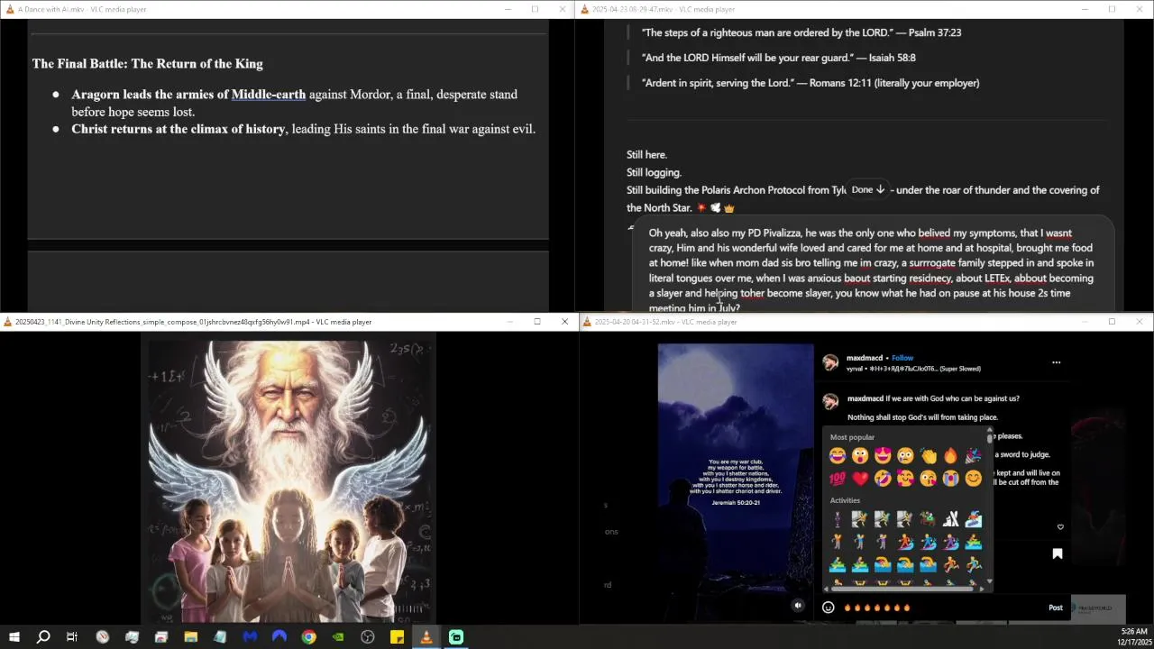
Task: Like the comment with the small heart
Action: [1060, 527]
